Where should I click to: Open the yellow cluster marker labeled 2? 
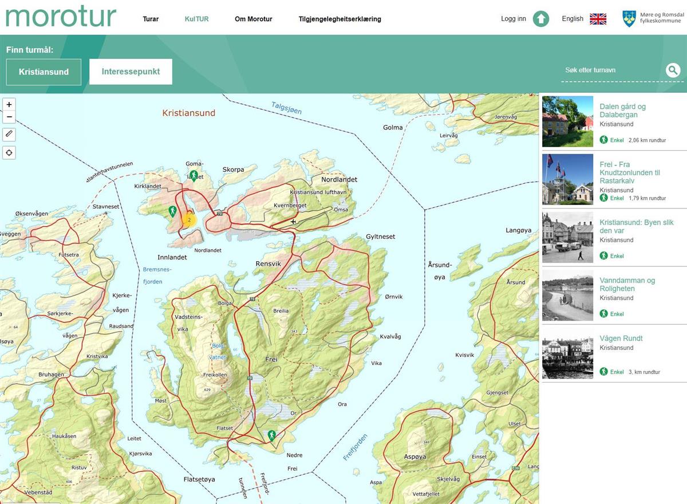tap(189, 219)
